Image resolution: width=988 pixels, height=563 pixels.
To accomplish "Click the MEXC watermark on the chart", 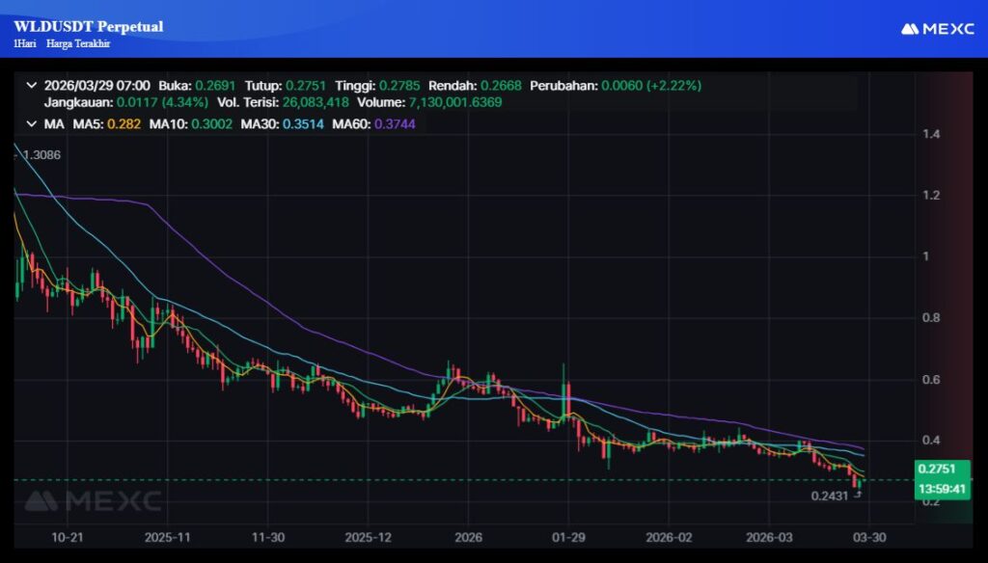I will tap(93, 500).
